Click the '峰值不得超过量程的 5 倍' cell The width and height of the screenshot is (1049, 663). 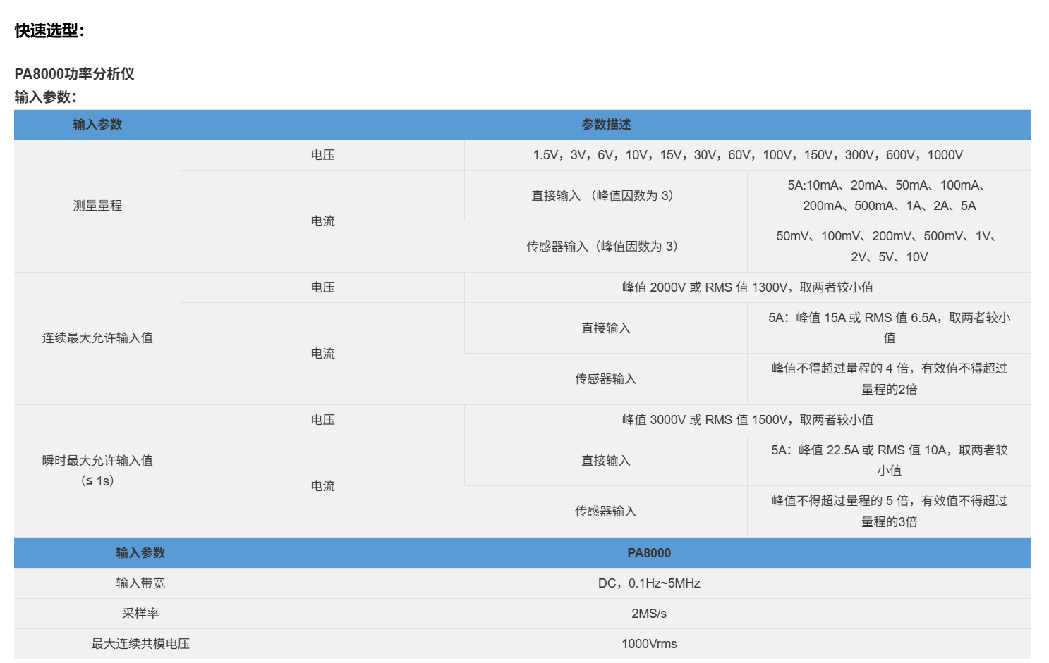point(890,512)
